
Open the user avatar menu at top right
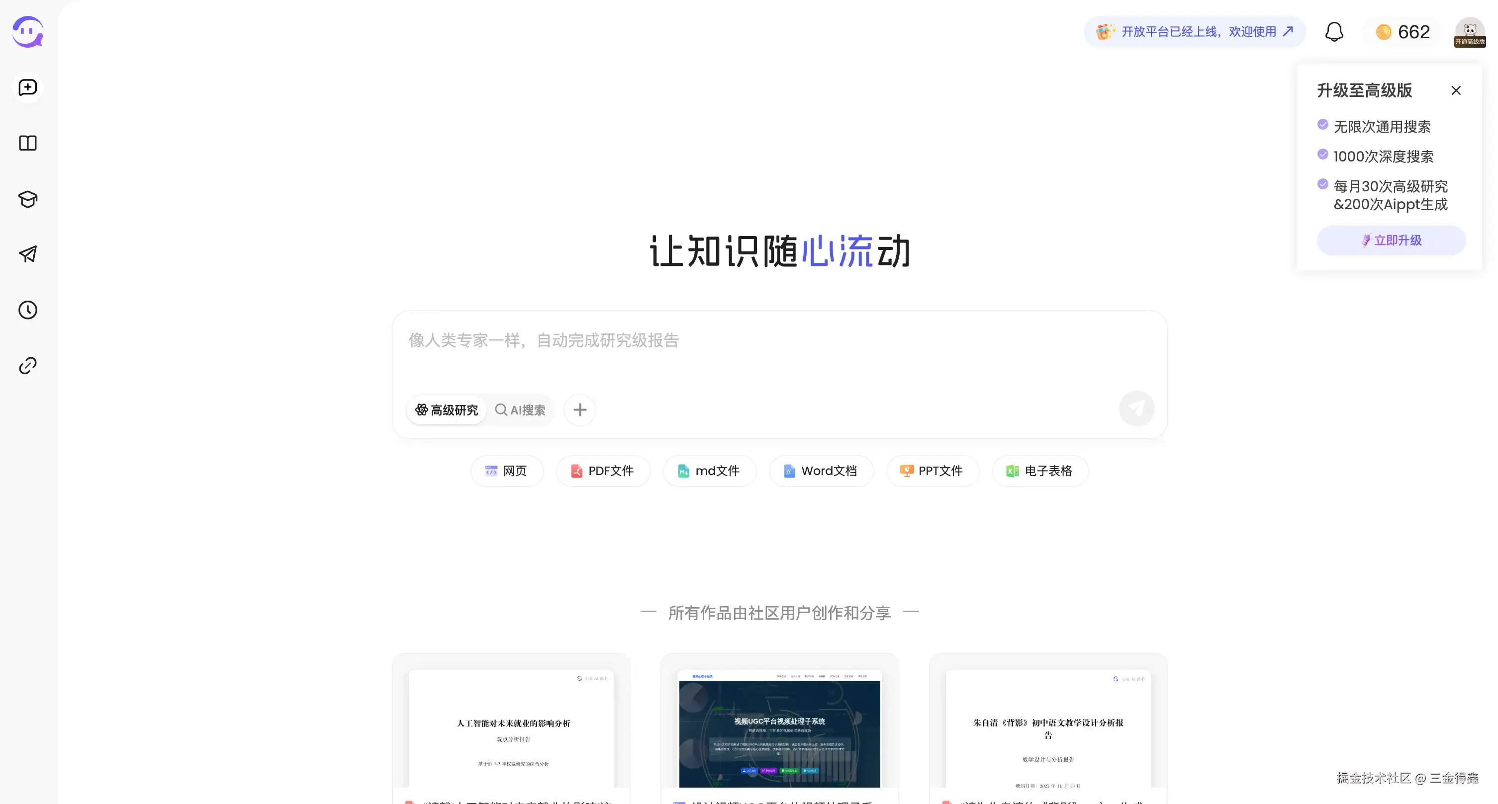(x=1470, y=32)
